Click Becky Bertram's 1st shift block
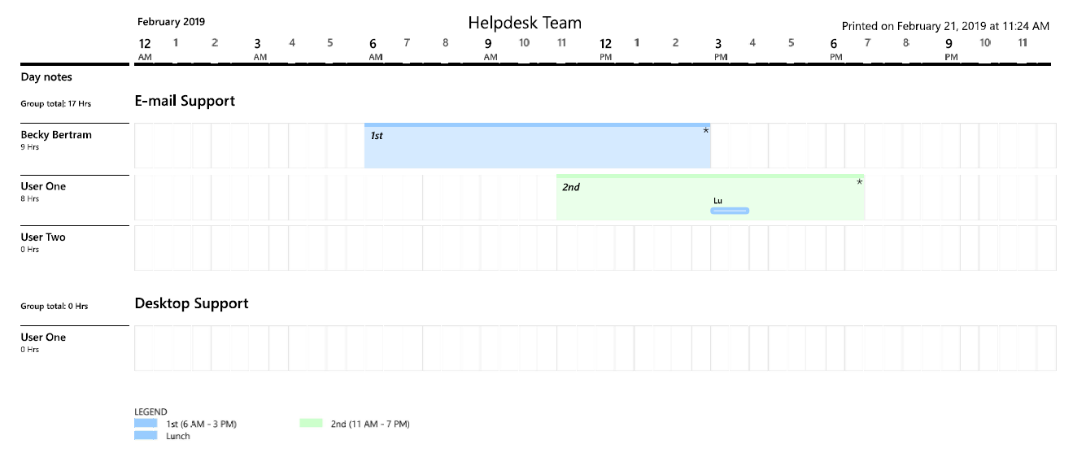The image size is (1086, 453). tap(537, 148)
